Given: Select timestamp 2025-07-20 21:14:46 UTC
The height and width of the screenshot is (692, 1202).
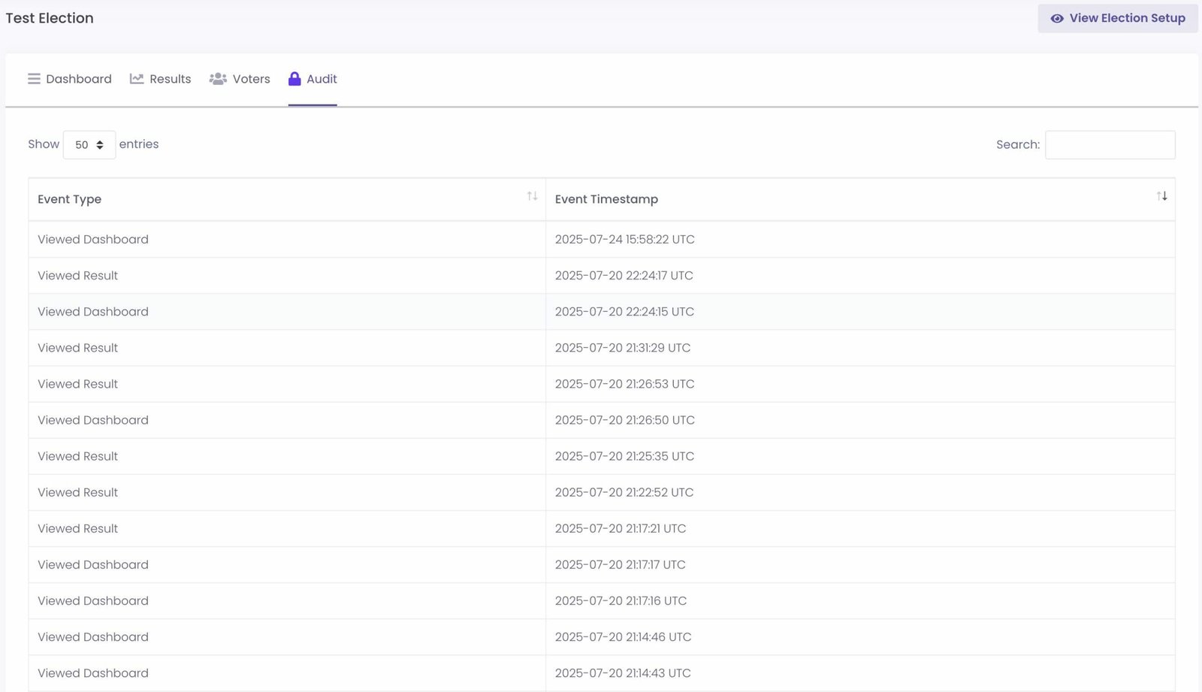Looking at the screenshot, I should tap(624, 636).
